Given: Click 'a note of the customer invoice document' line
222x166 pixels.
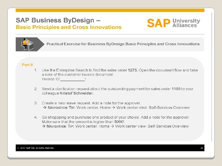Looking at the screenshot, I should 78,74.
